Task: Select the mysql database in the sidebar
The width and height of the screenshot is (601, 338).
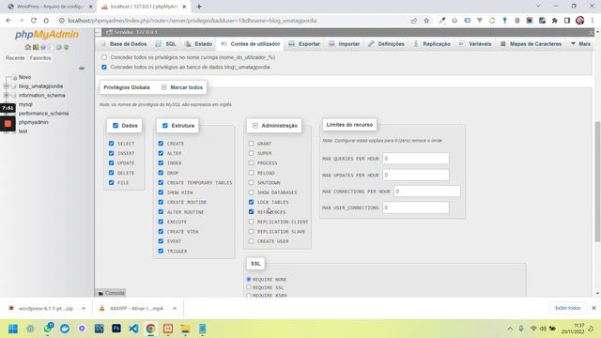Action: coord(25,104)
